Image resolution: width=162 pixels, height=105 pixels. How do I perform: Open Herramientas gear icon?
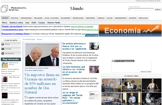[3, 54]
